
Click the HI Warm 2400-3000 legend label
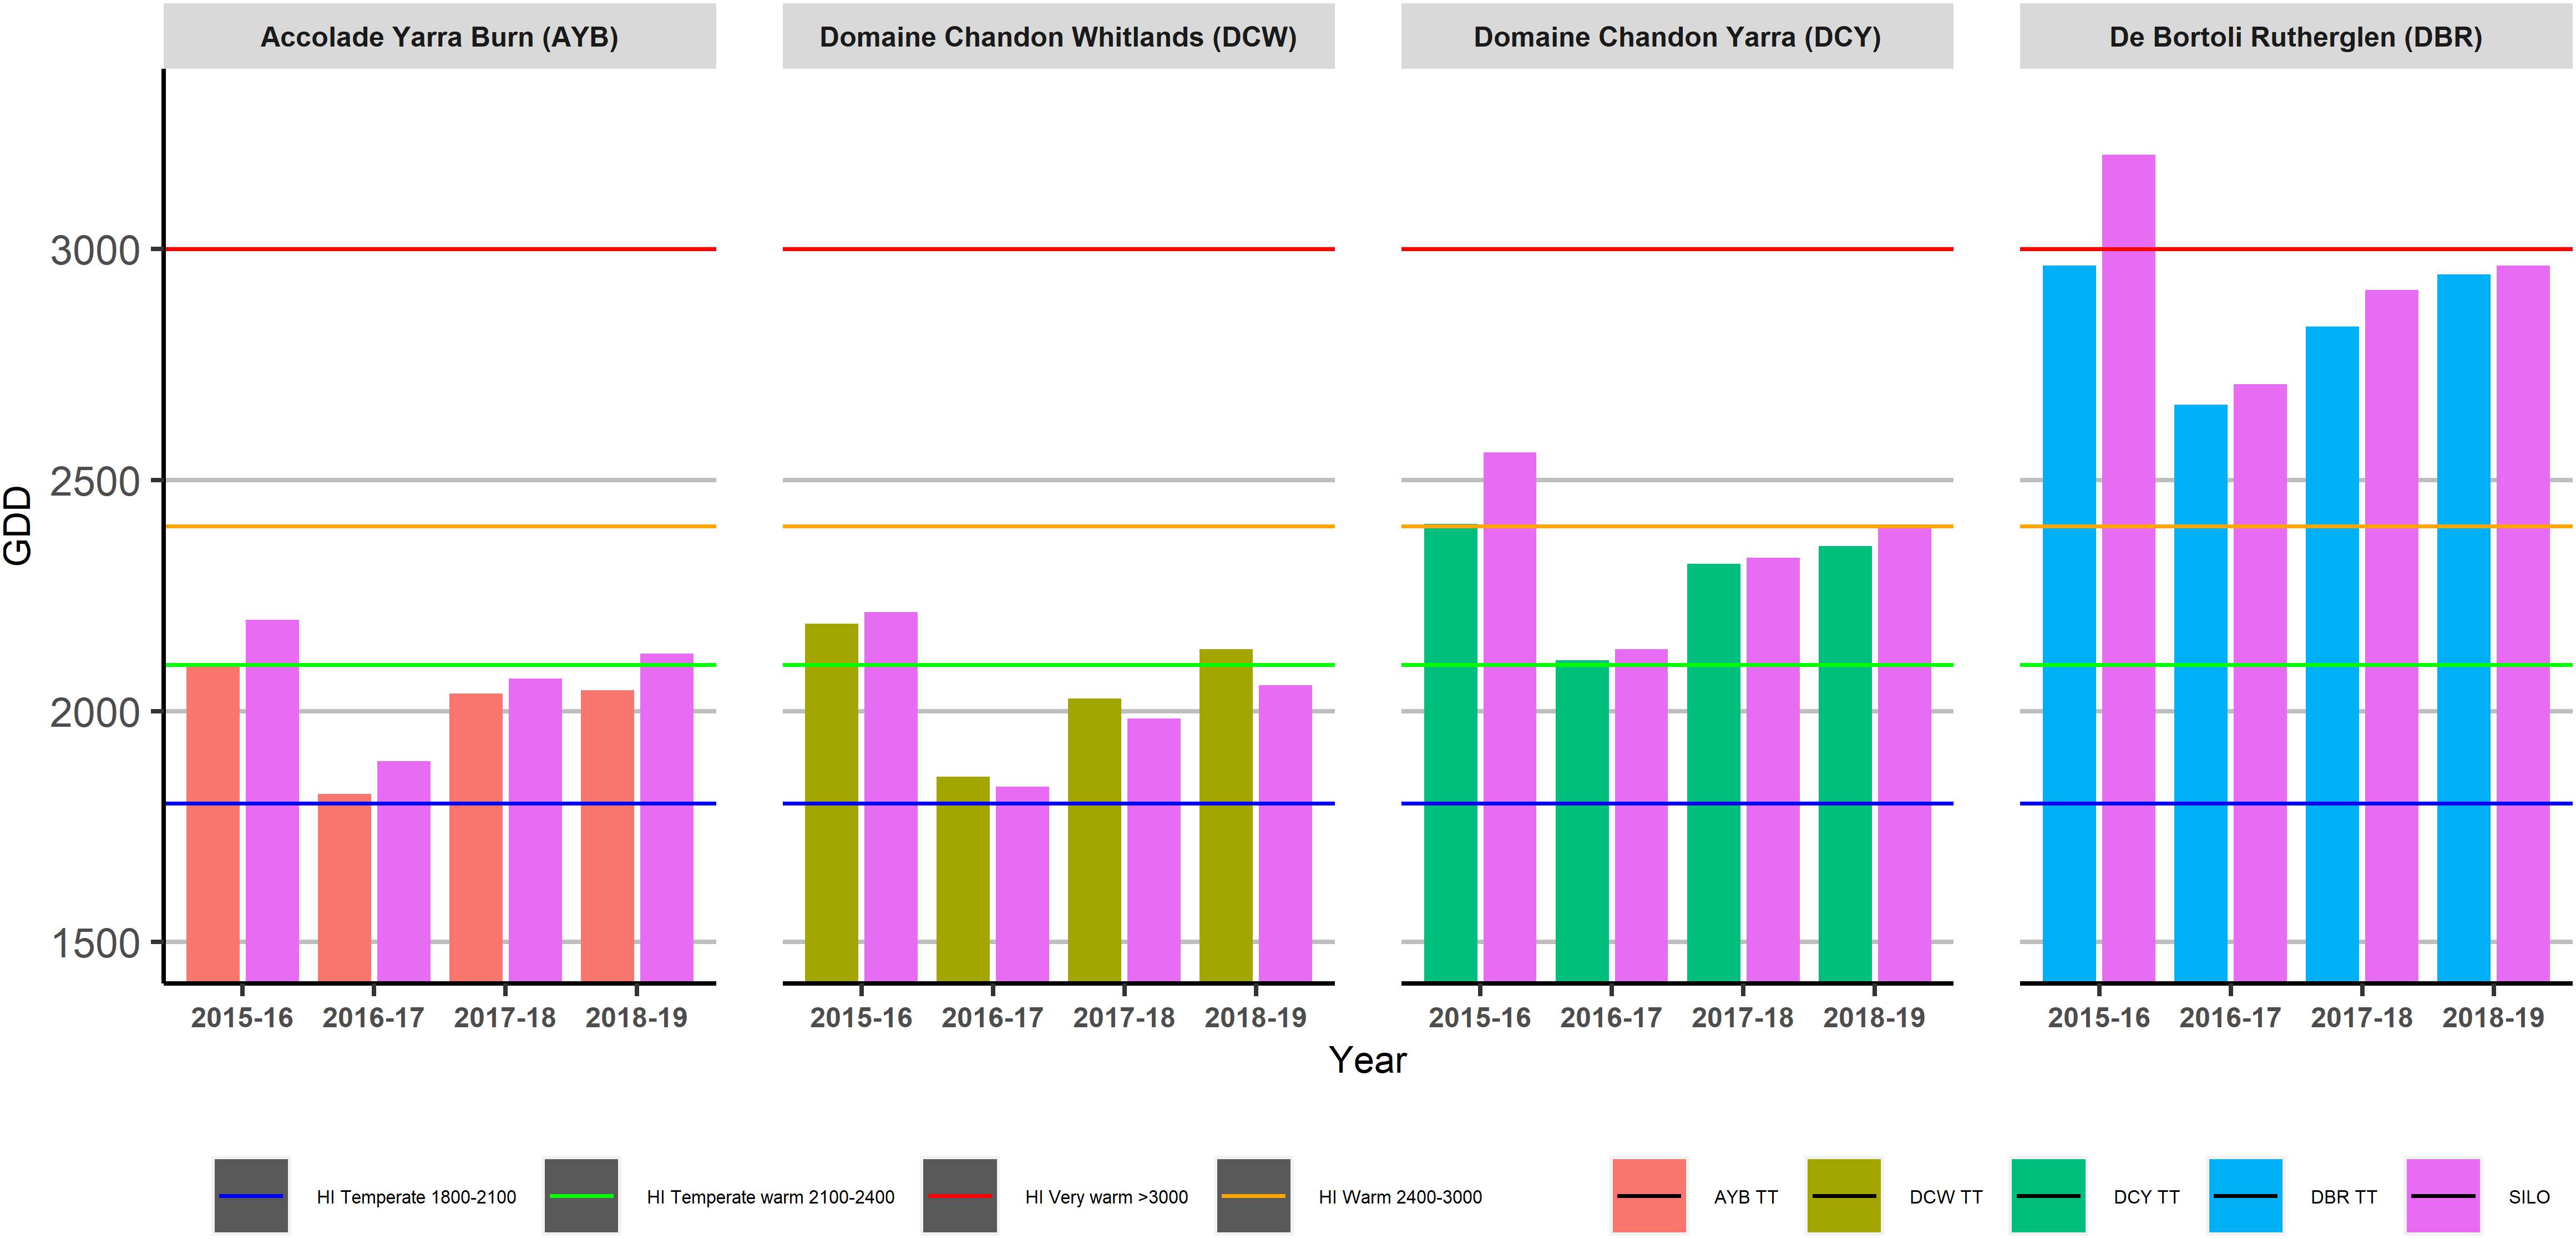coord(1400,1197)
